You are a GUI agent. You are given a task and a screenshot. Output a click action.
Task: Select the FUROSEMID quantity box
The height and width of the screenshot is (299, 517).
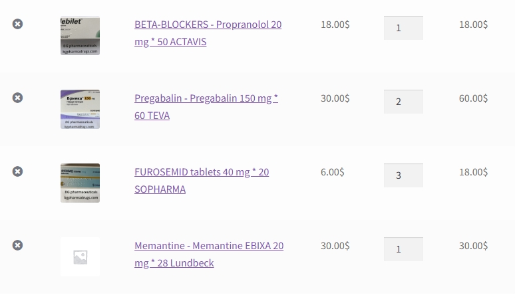[x=403, y=175]
